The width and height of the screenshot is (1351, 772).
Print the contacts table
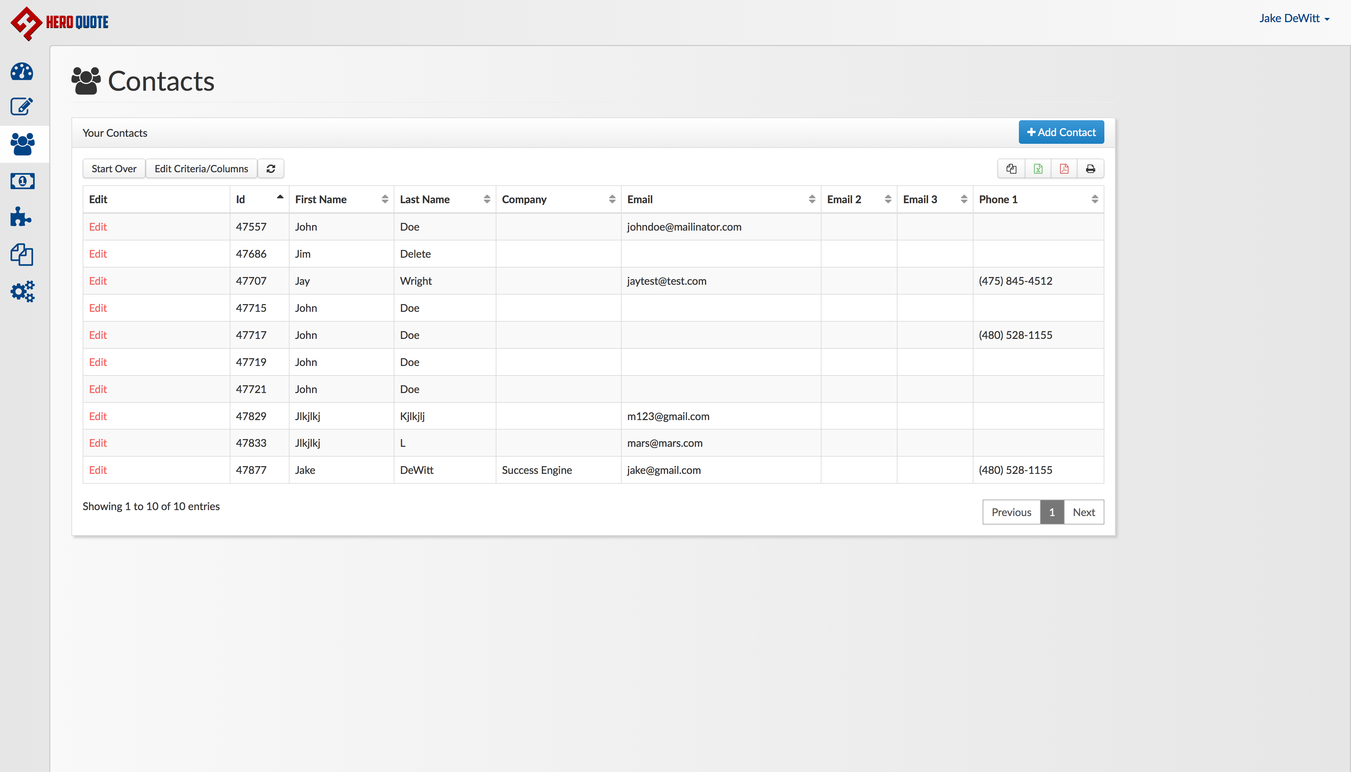pyautogui.click(x=1090, y=169)
